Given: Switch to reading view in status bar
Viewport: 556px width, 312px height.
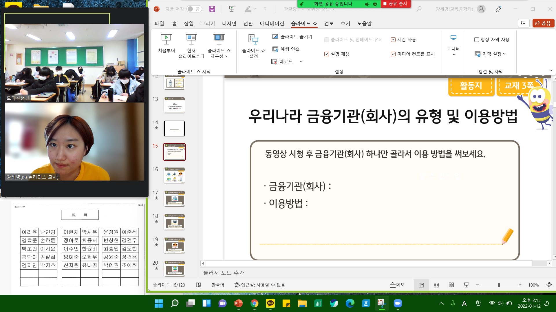Looking at the screenshot, I should click(x=451, y=285).
